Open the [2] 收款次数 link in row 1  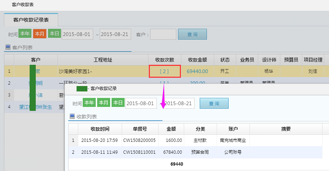coord(164,71)
